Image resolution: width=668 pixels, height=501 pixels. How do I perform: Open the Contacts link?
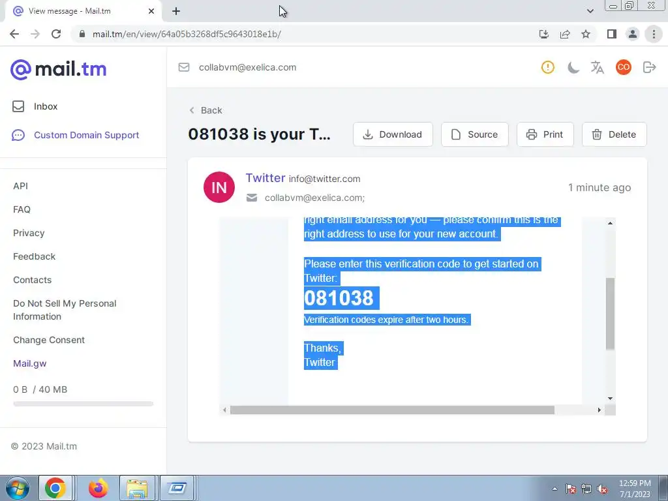pos(33,279)
